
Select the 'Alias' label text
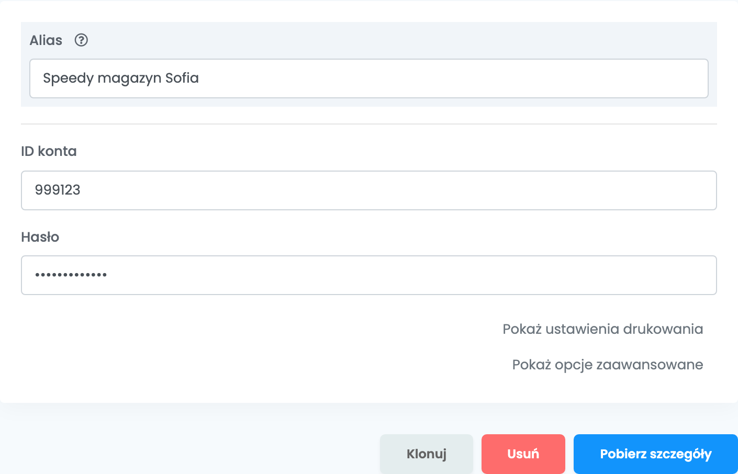46,40
